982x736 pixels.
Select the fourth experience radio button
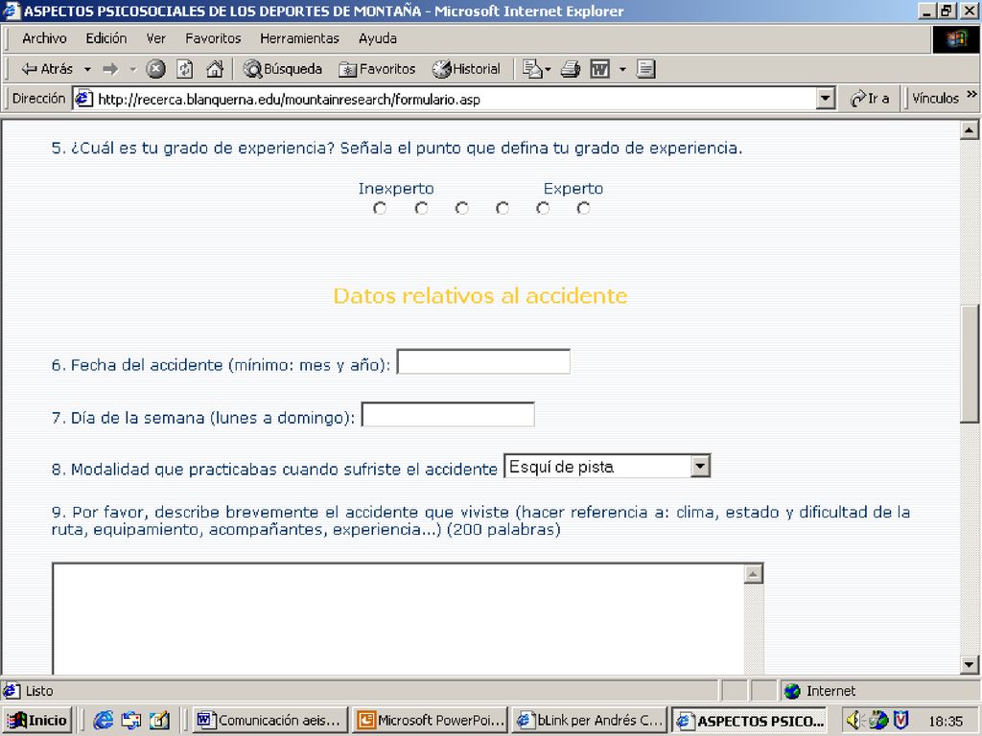pos(503,208)
